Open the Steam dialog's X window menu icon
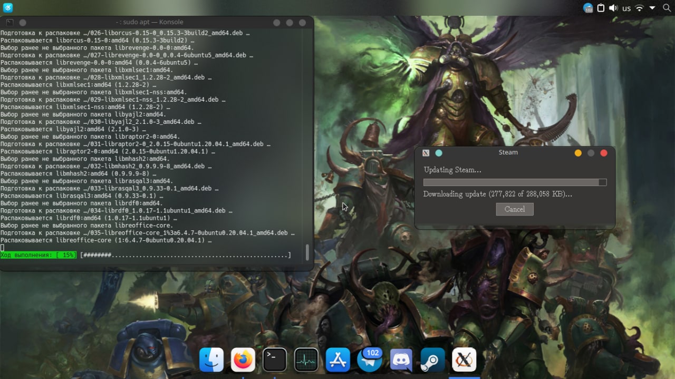 426,153
